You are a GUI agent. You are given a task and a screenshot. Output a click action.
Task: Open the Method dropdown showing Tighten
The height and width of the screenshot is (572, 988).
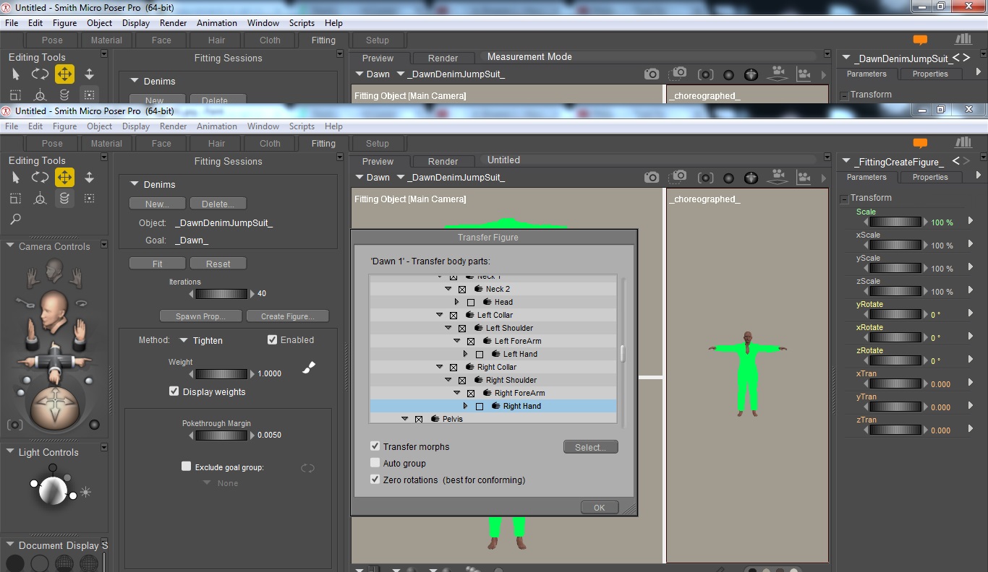coord(201,340)
